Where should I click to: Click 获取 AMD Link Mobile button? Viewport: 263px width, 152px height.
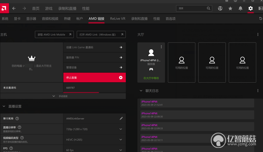(54, 35)
